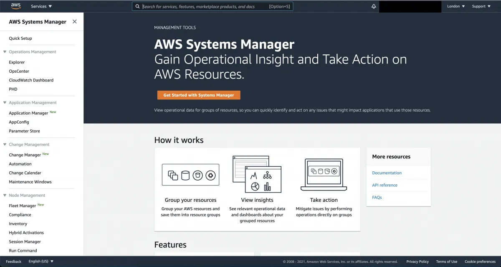Open OpsCenter in the sidebar
Screen dimensions: 501x267
tap(19, 71)
